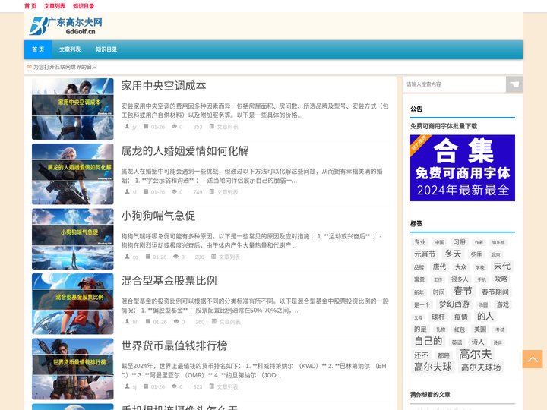The image size is (547, 410).
Task: Select the 美国 tag
Action: click(480, 329)
